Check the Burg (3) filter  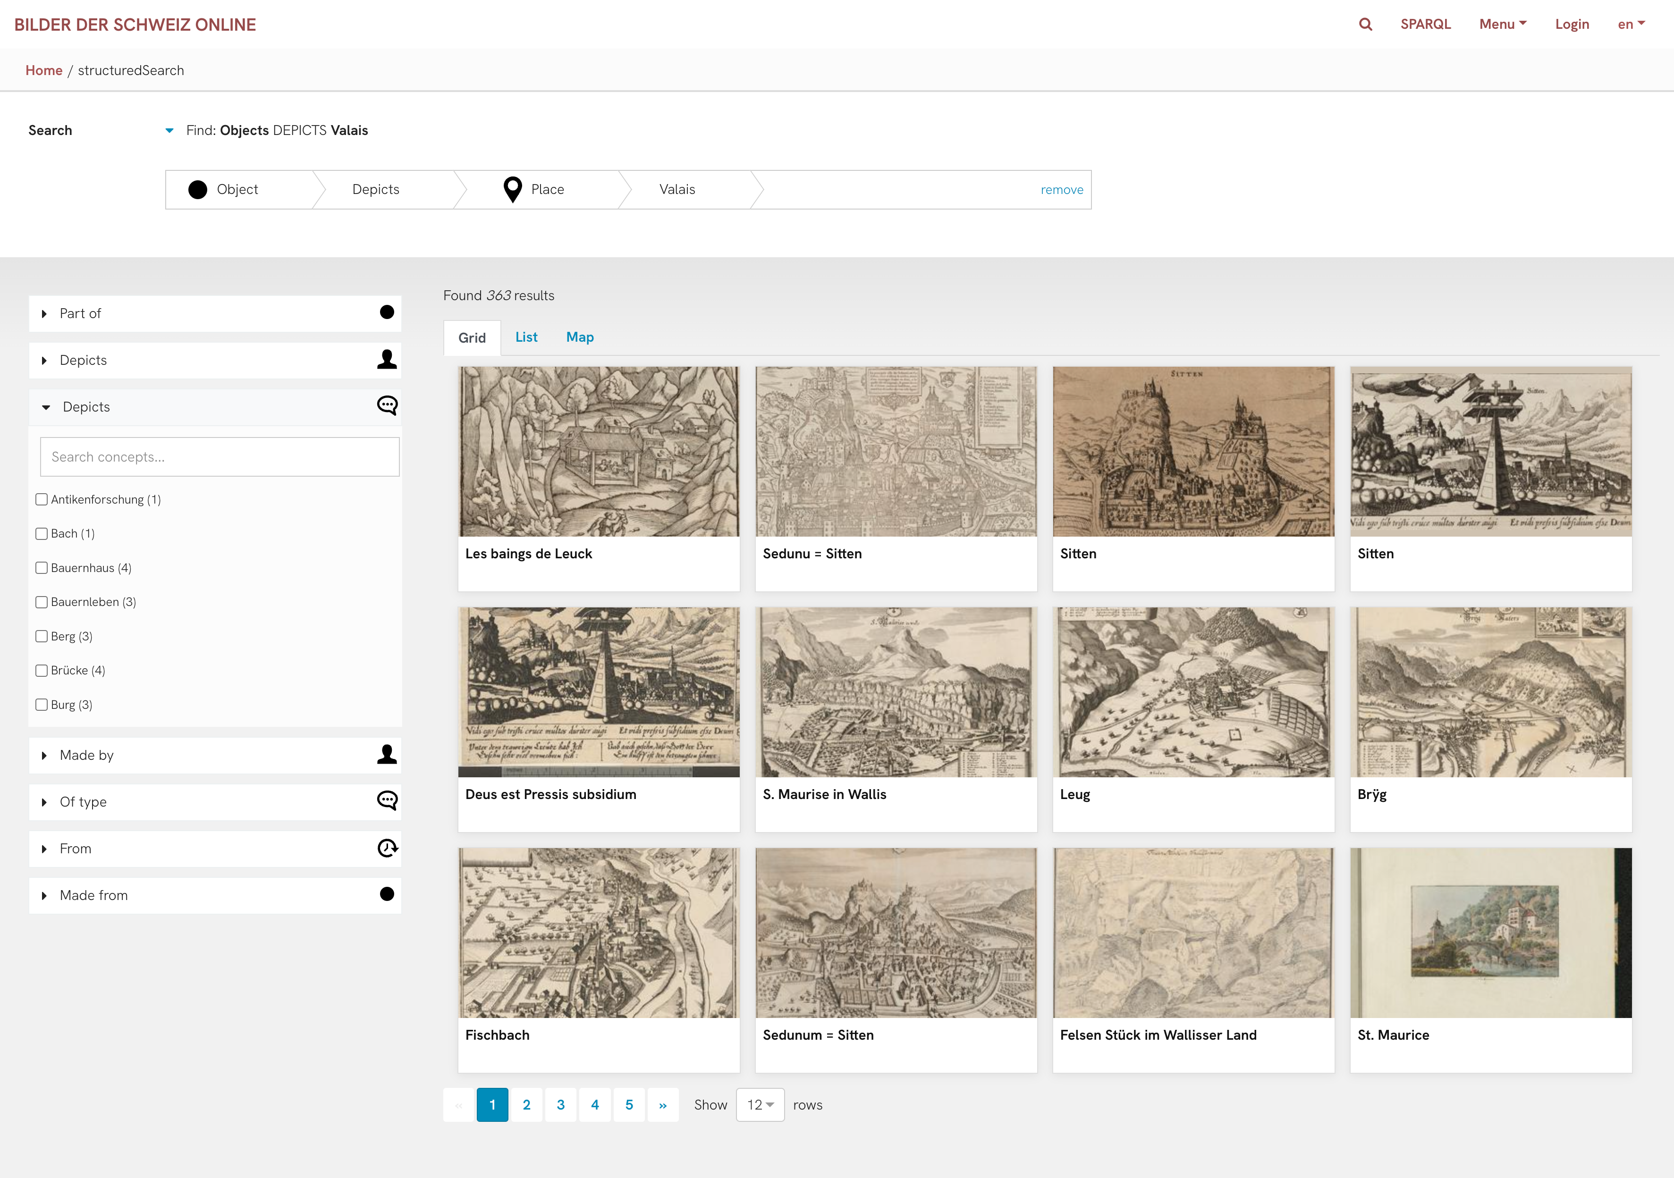pyautogui.click(x=42, y=705)
